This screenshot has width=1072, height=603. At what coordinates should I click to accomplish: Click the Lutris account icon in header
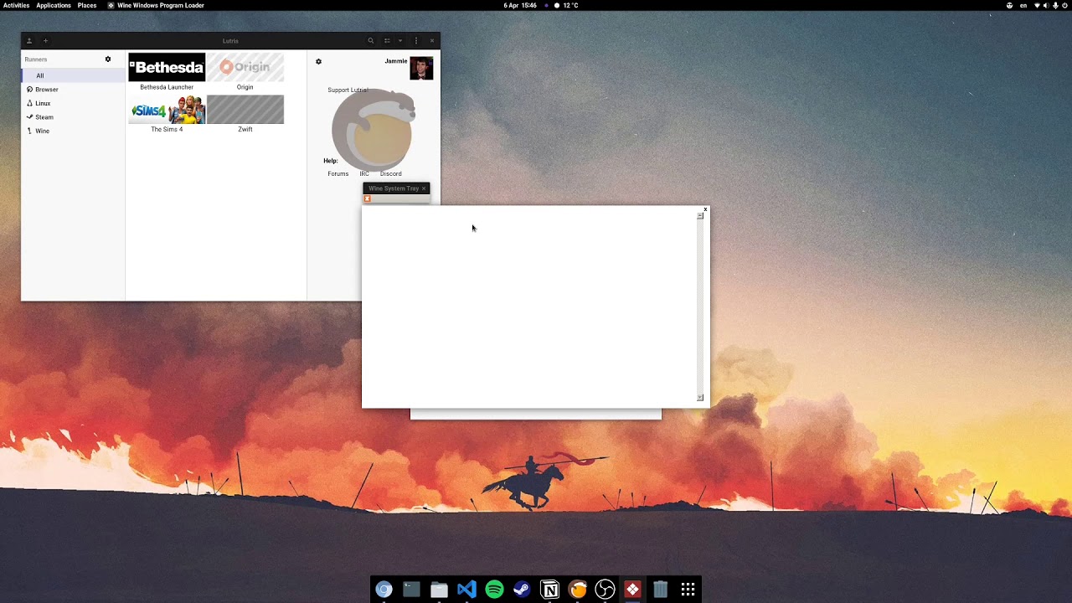pyautogui.click(x=28, y=41)
